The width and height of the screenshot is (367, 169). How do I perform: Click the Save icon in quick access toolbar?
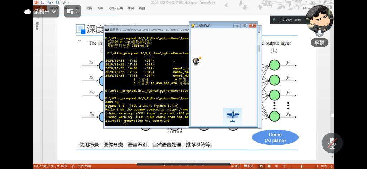[43, 3]
